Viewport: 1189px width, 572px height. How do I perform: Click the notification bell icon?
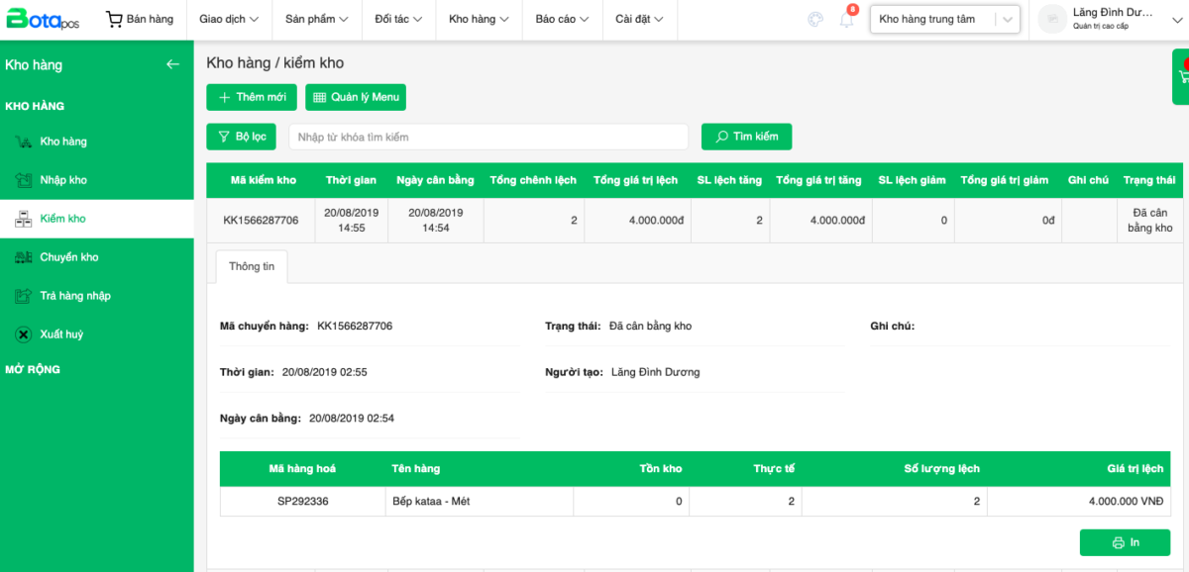tap(846, 20)
